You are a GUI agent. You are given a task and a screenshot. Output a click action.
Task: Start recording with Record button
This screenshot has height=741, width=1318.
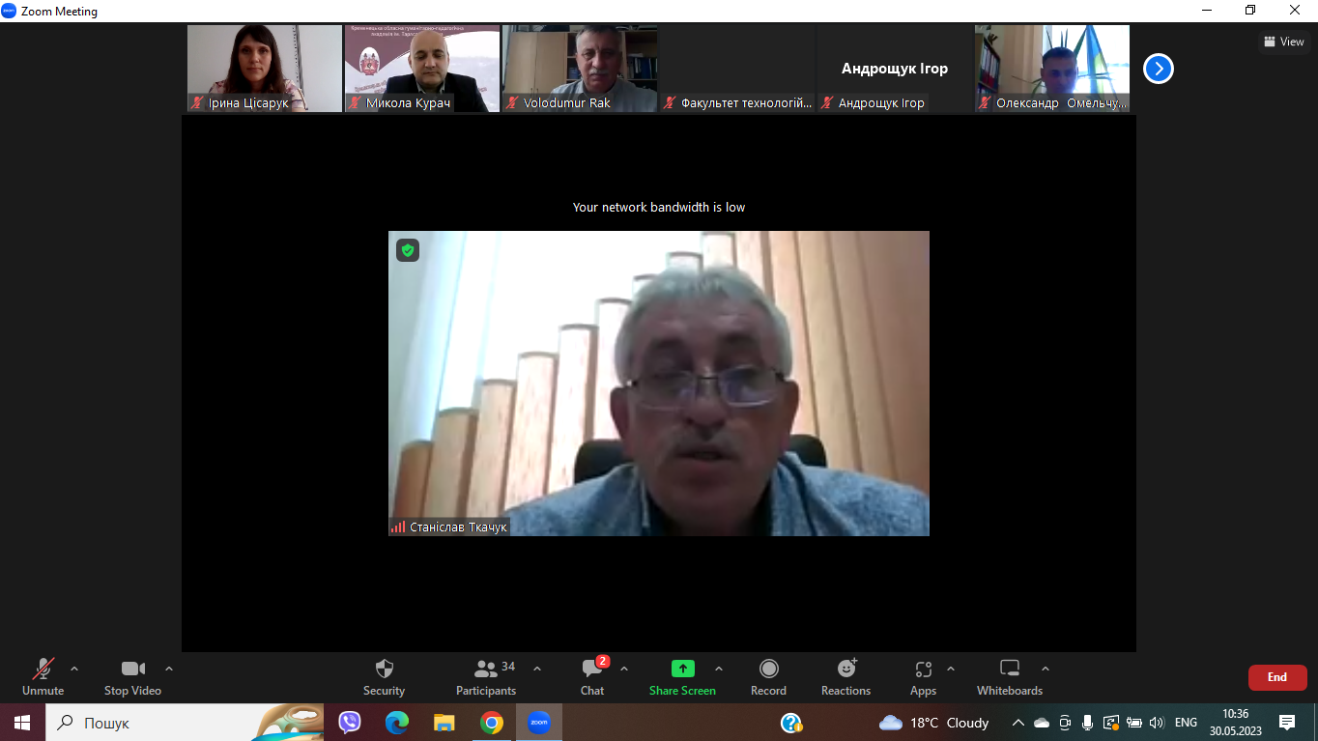coord(768,669)
